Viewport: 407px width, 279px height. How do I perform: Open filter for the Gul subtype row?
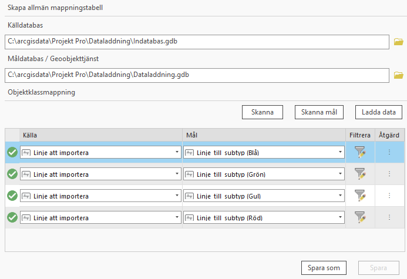(360, 196)
